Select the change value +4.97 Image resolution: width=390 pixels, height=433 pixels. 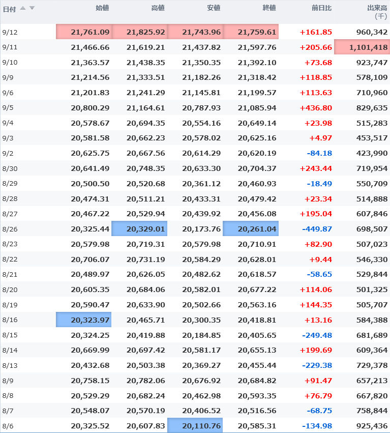click(320, 138)
